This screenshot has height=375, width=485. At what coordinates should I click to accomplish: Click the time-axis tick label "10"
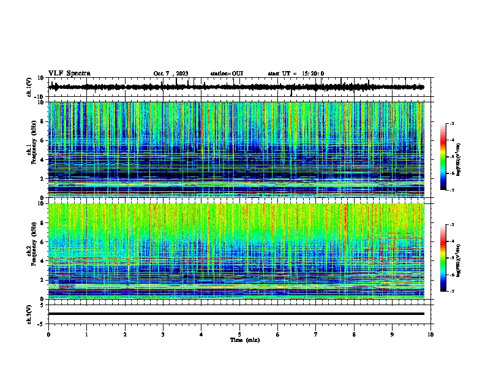pos(430,335)
